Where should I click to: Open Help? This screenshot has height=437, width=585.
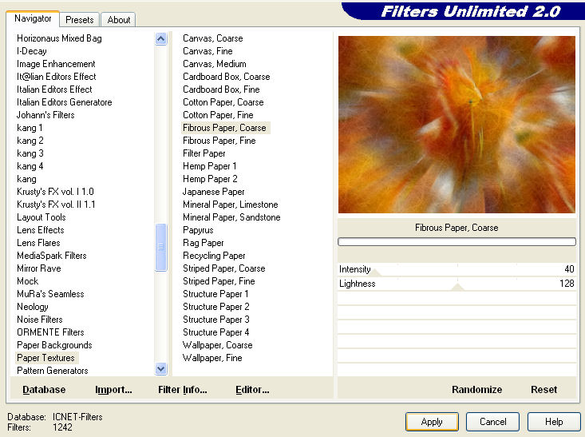(x=554, y=422)
